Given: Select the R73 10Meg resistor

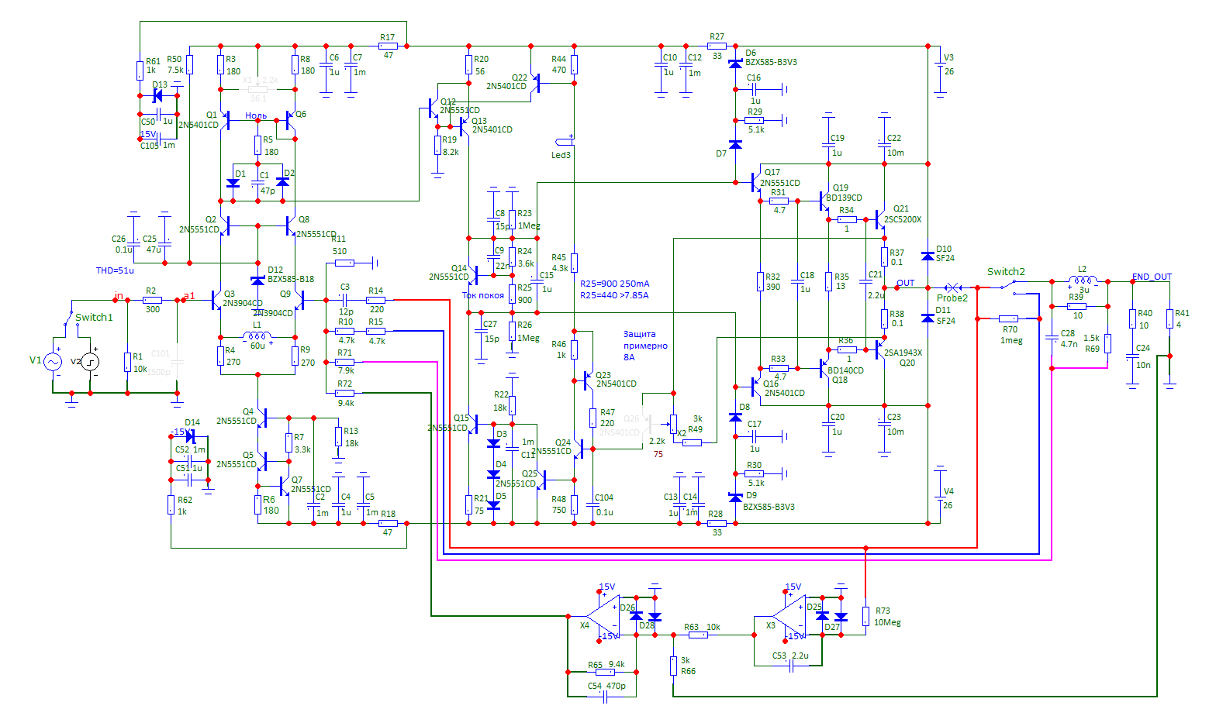Looking at the screenshot, I should [865, 616].
